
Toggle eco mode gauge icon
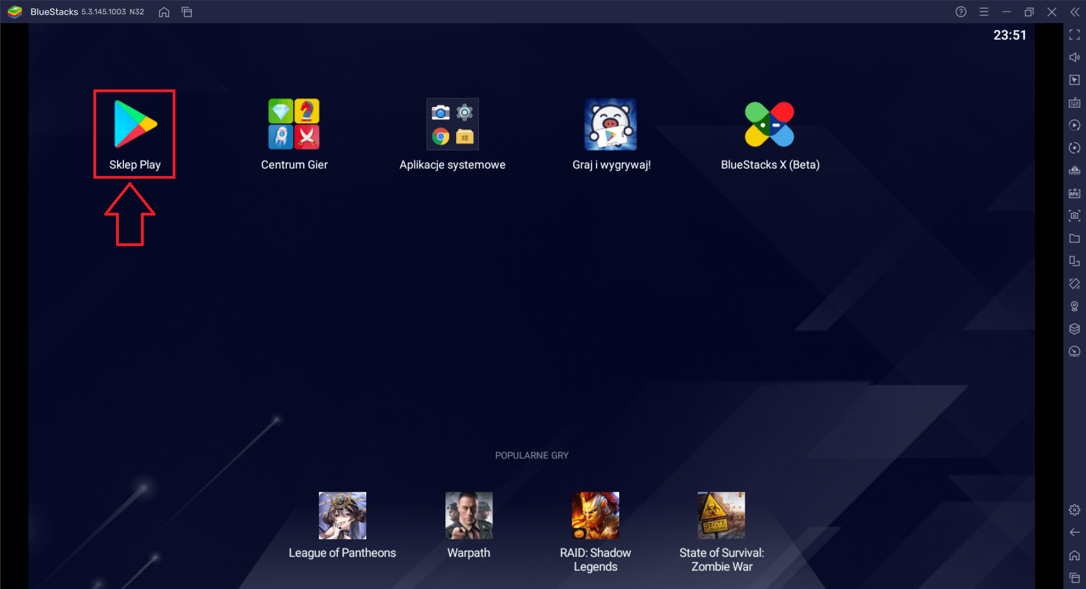[1075, 351]
